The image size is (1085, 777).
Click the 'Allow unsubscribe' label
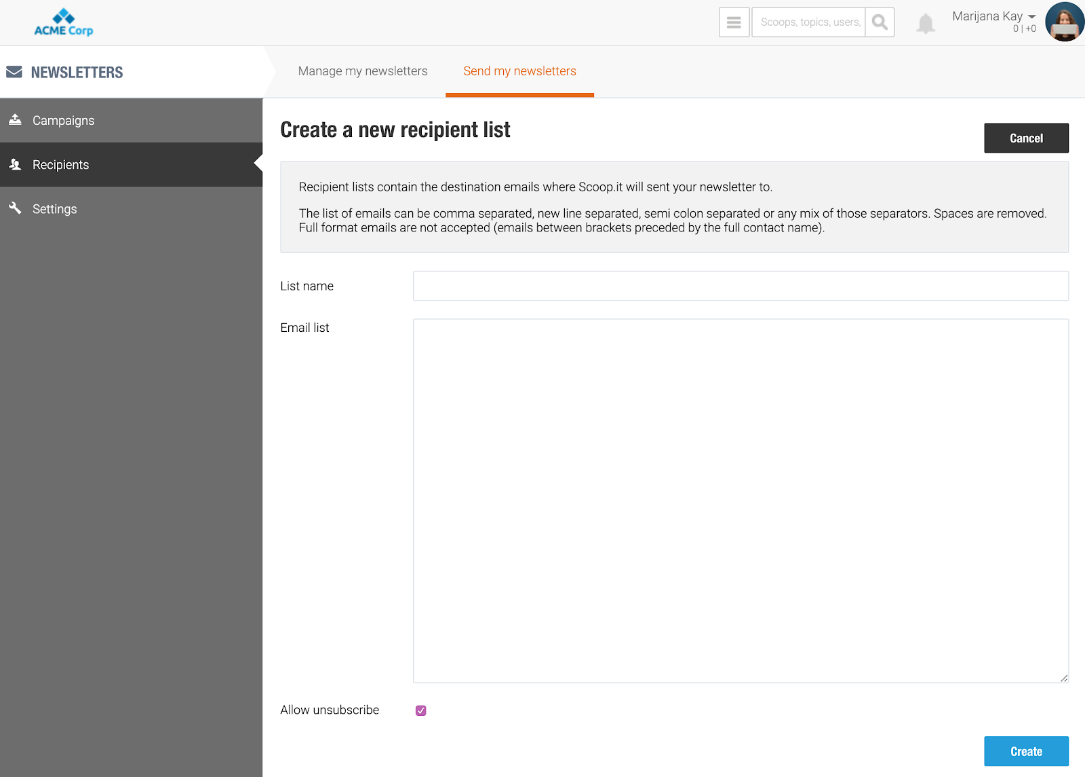coord(330,710)
